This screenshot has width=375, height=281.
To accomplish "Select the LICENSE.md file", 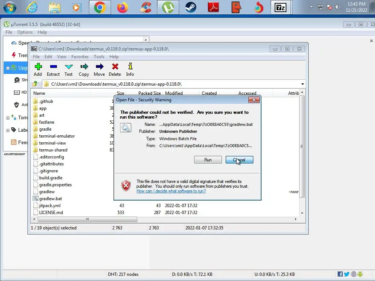I will pyautogui.click(x=51, y=213).
